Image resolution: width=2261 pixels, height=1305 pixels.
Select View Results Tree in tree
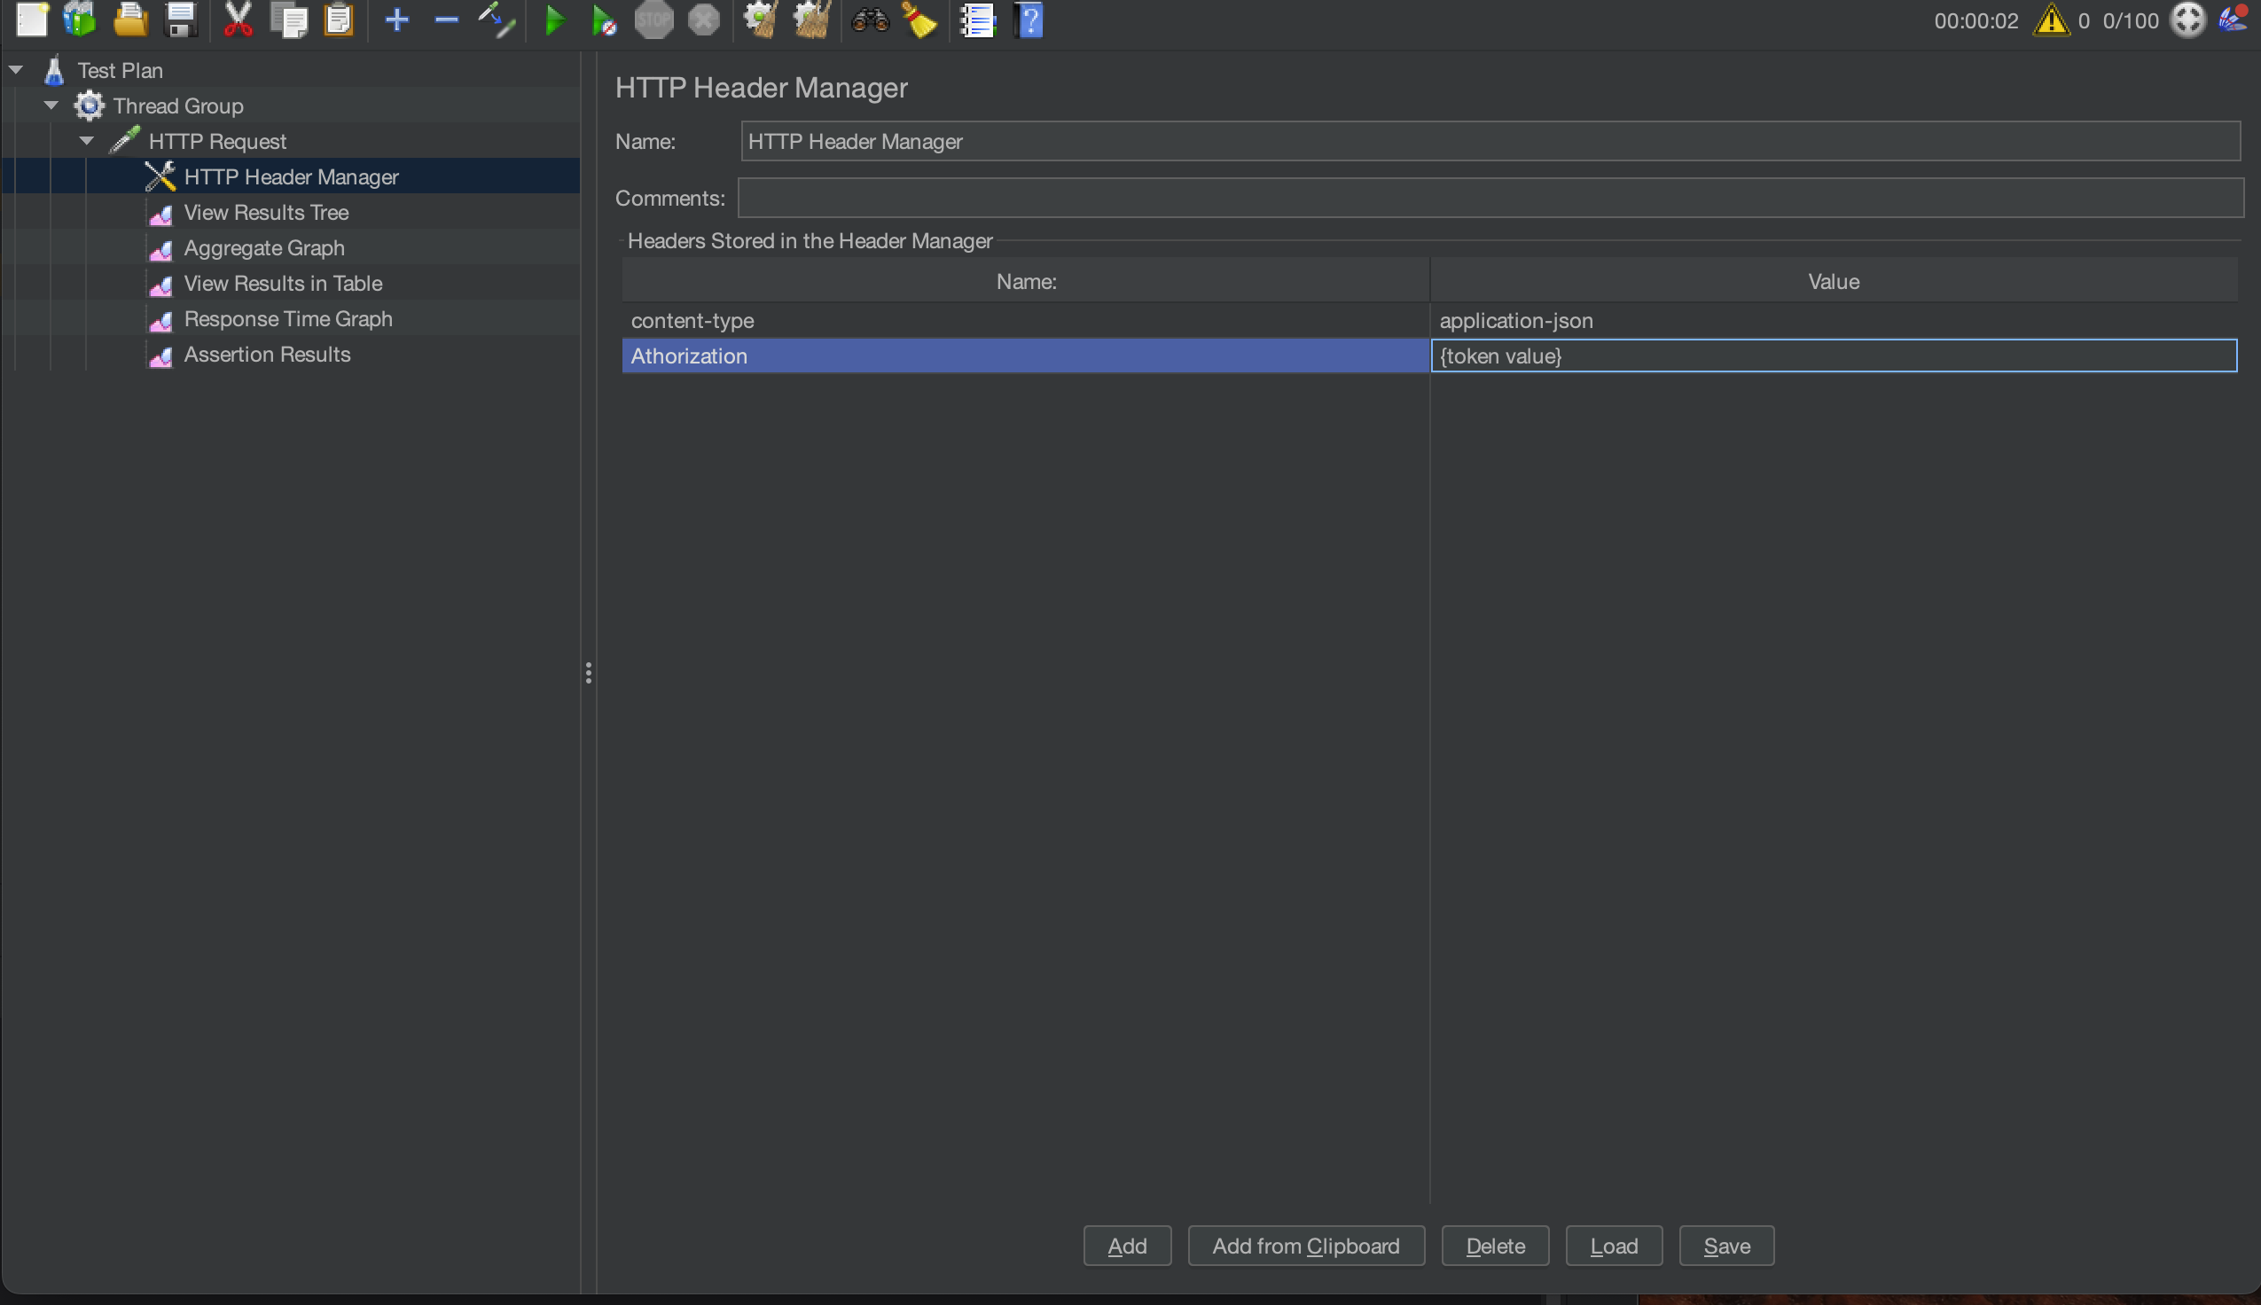pos(265,213)
